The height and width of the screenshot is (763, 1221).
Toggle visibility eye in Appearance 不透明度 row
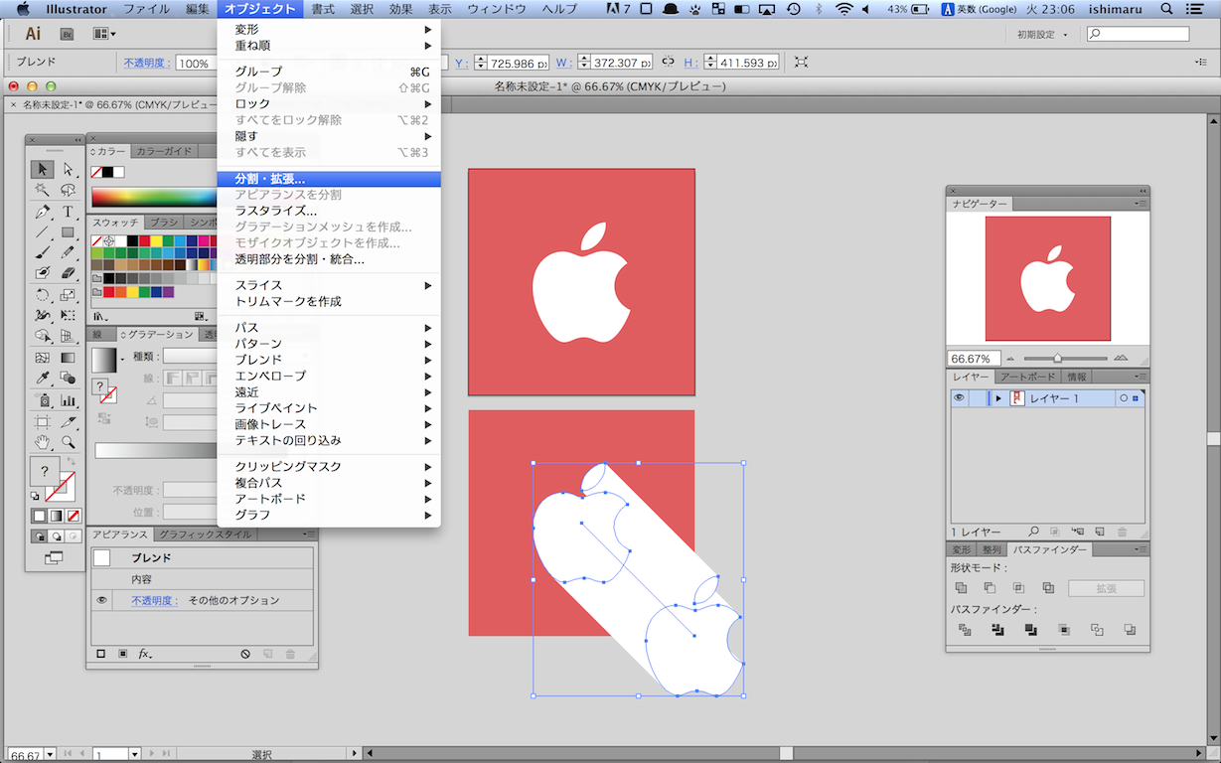(x=101, y=600)
